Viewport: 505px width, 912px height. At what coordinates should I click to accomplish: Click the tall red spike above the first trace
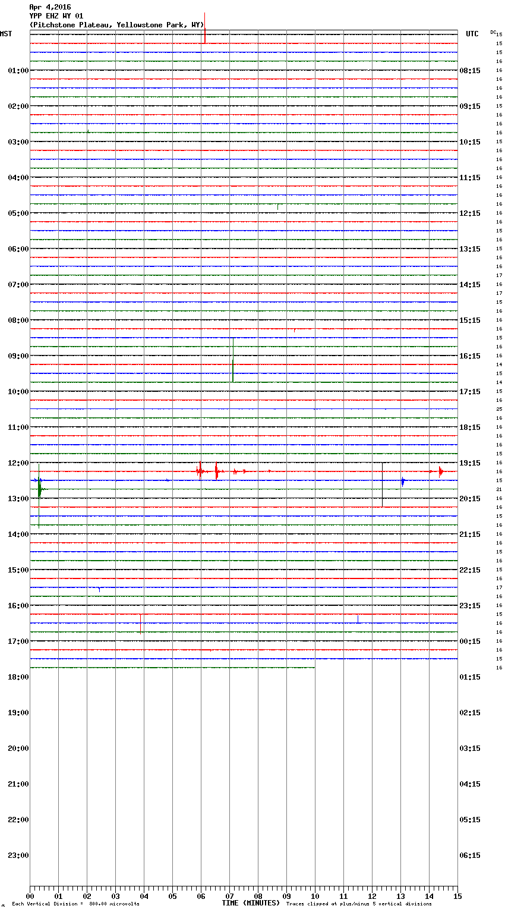click(204, 27)
